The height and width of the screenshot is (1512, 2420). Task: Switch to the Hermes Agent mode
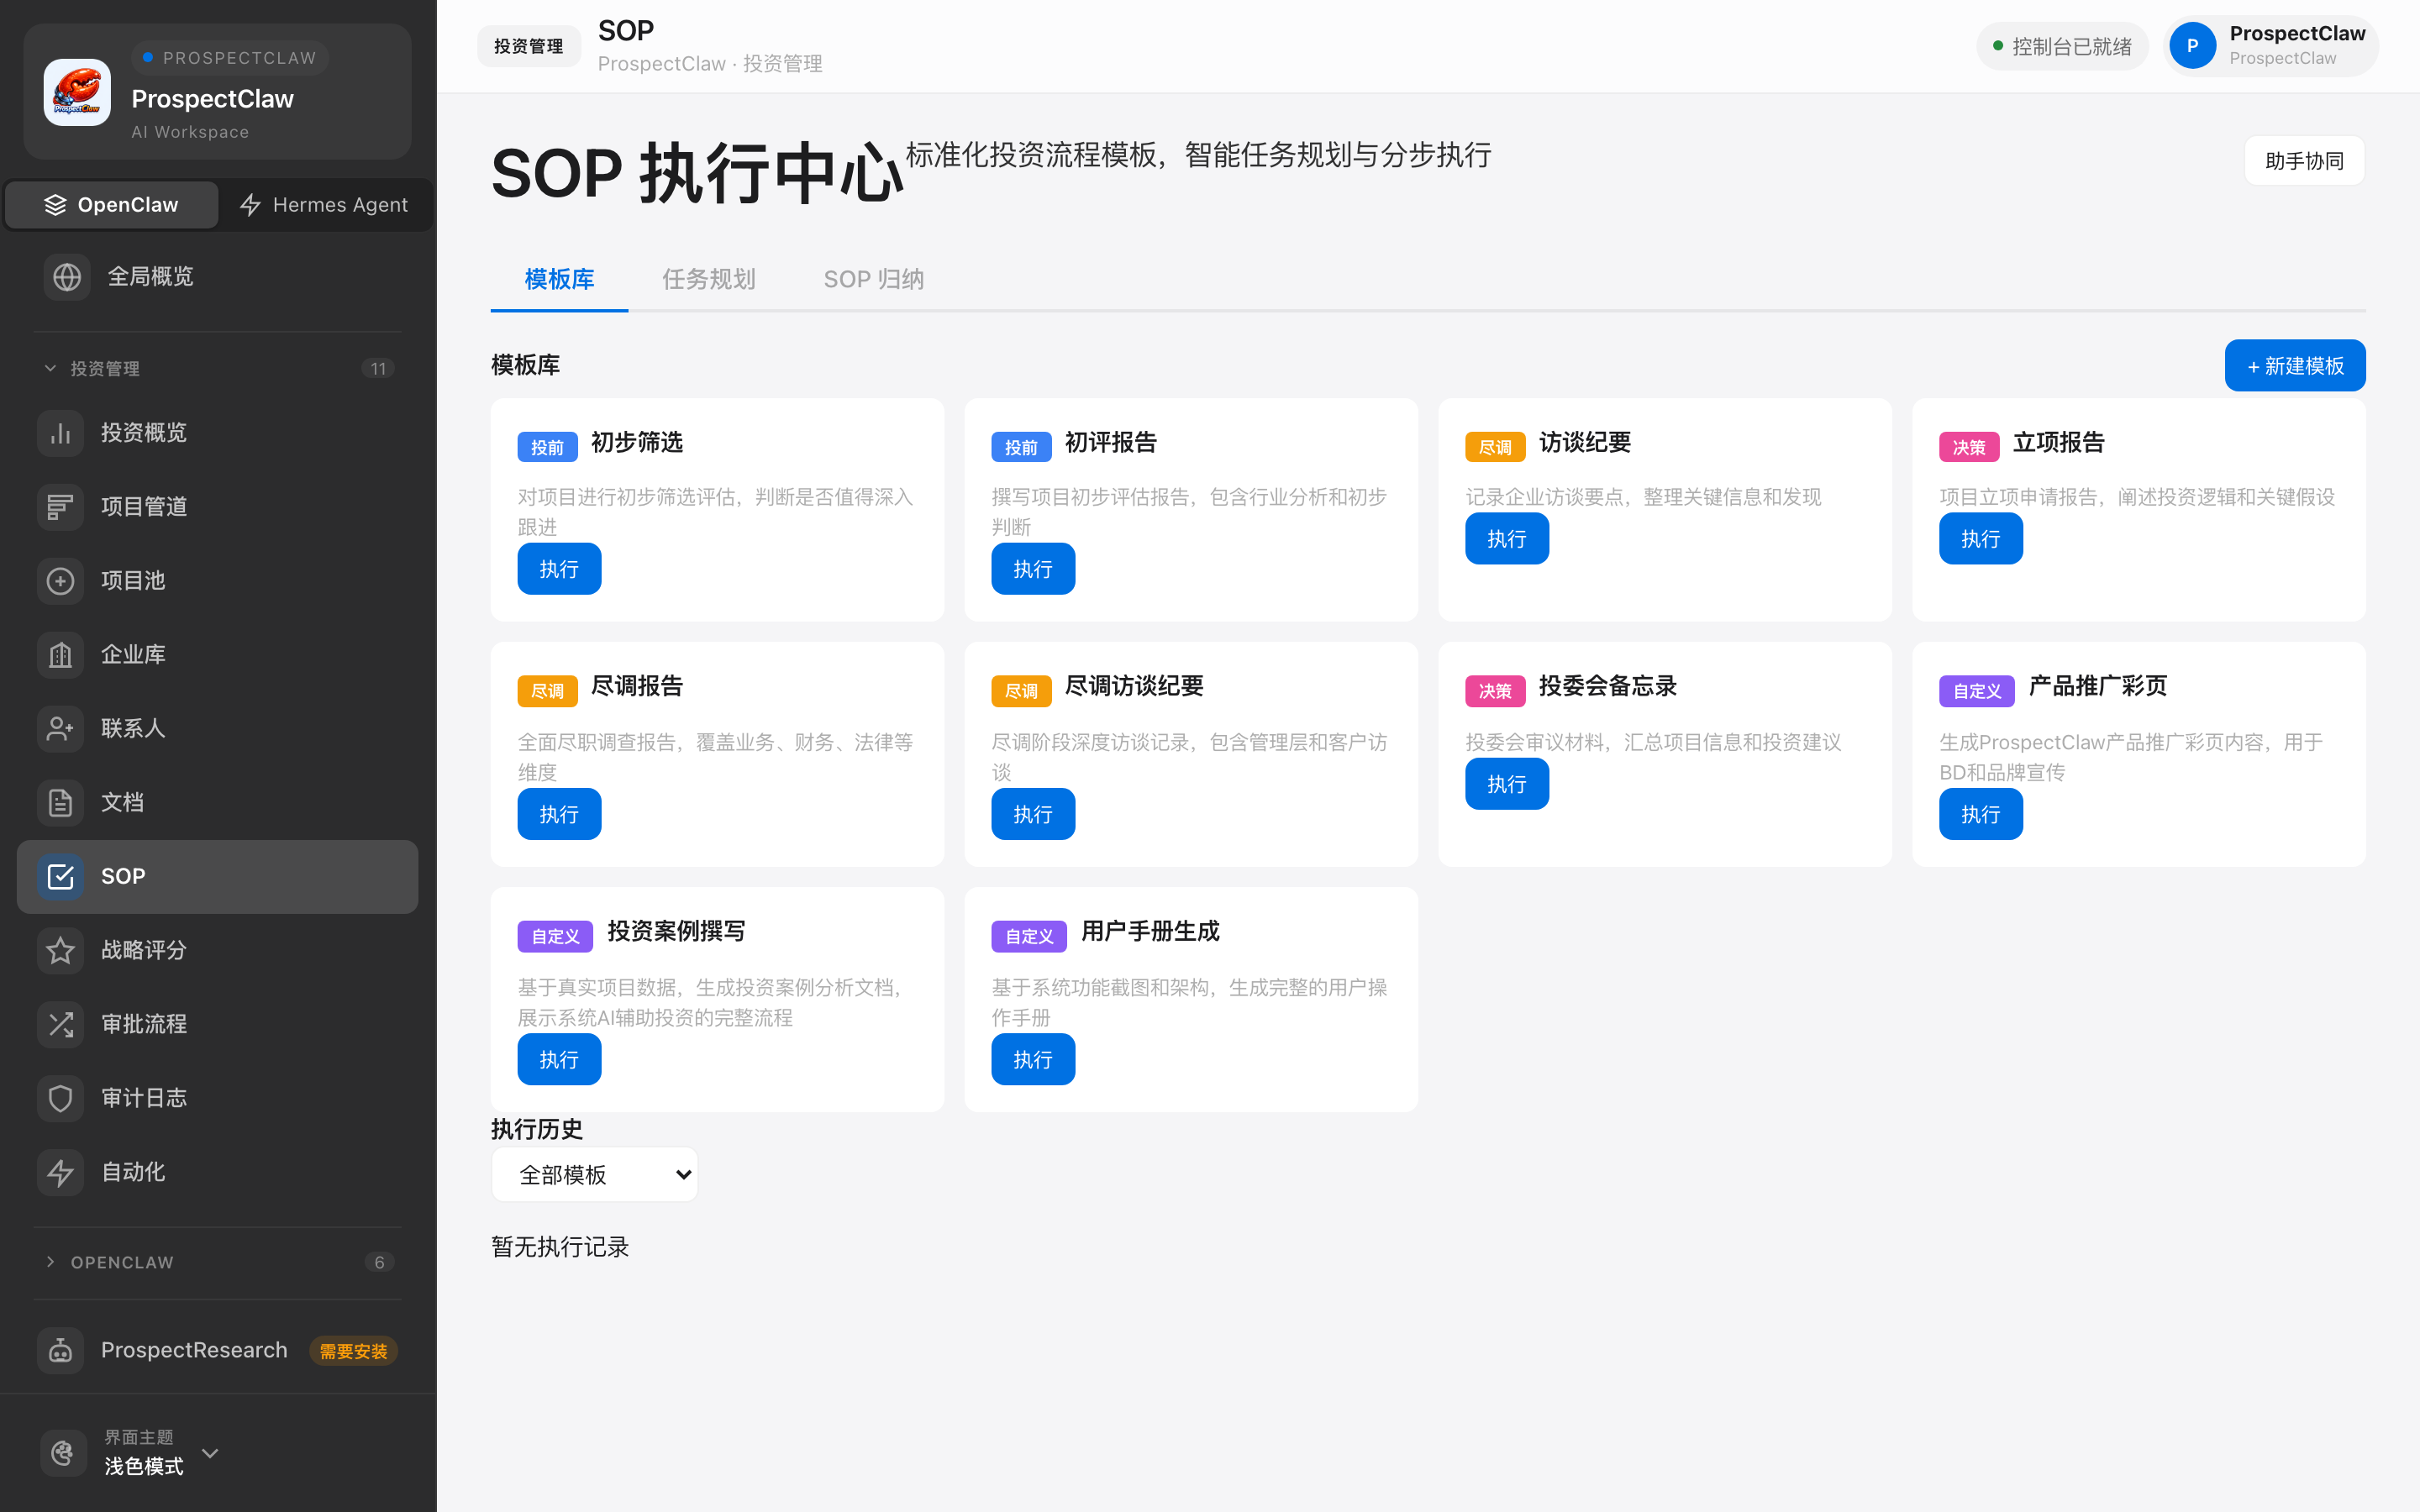(324, 204)
